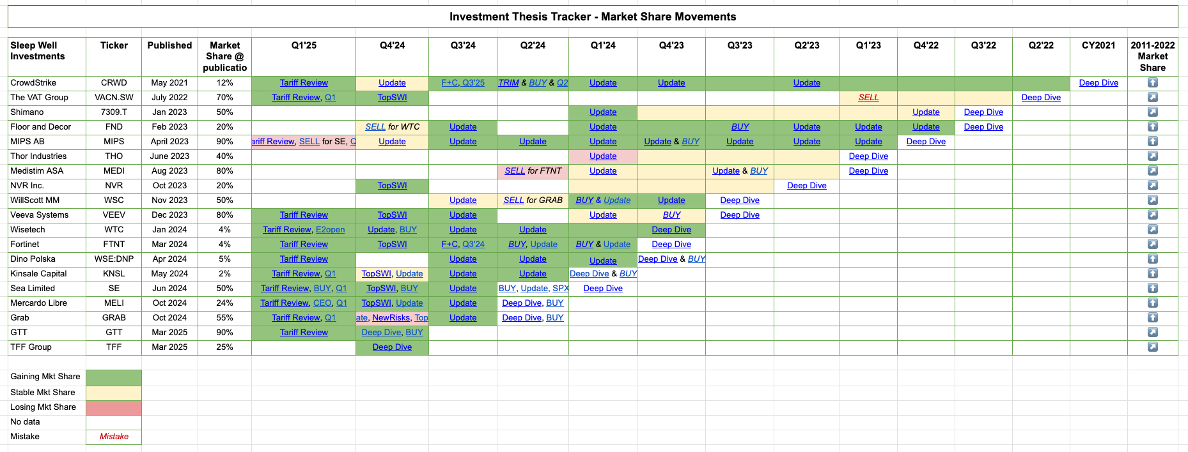Open the SELL for GRAB link in WillScott row
1188x452 pixels.
pos(513,200)
